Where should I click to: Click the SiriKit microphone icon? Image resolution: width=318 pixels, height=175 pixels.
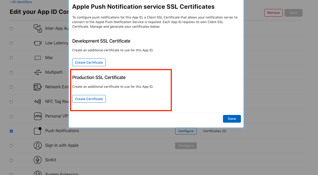click(38, 160)
